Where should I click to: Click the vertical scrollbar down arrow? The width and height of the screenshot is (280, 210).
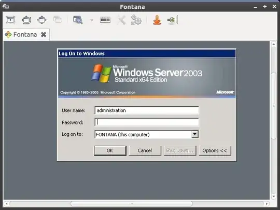[274, 197]
